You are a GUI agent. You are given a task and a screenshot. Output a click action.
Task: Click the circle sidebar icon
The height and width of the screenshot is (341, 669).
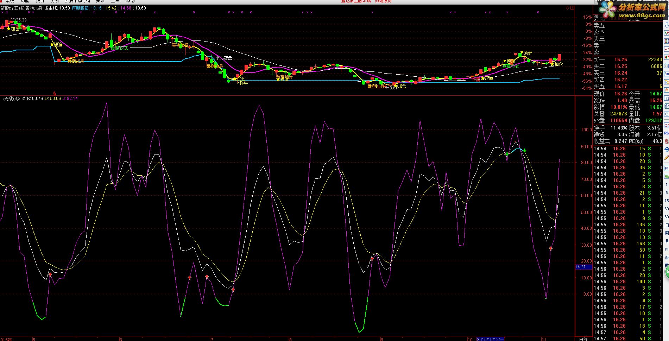pos(667,114)
